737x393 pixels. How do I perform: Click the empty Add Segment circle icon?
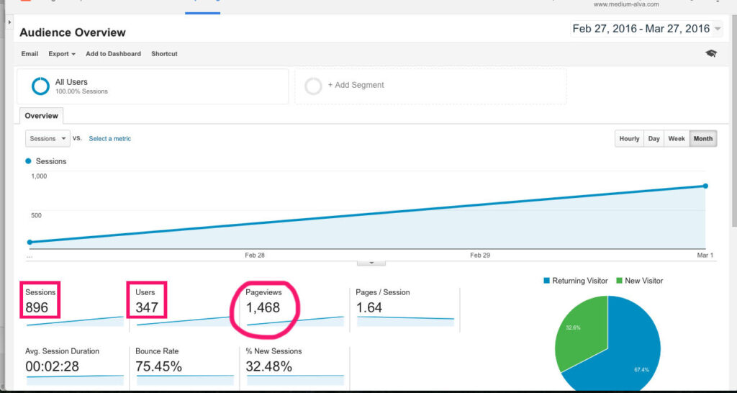(313, 86)
